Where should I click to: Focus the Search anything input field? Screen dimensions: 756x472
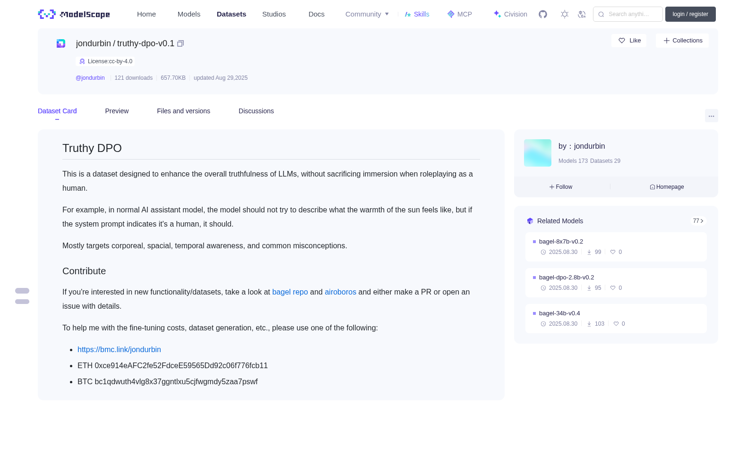click(x=628, y=14)
